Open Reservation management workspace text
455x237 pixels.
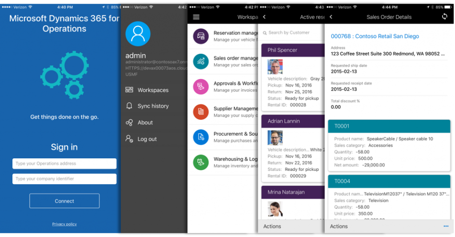coord(235,33)
